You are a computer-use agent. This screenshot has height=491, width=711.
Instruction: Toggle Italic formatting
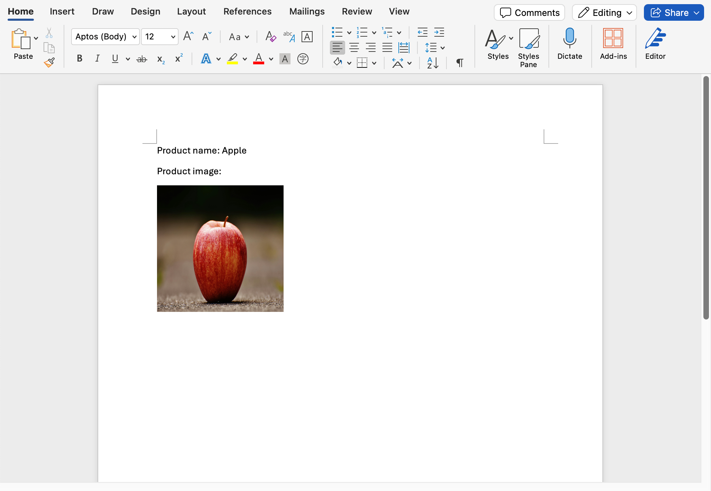[x=98, y=59]
